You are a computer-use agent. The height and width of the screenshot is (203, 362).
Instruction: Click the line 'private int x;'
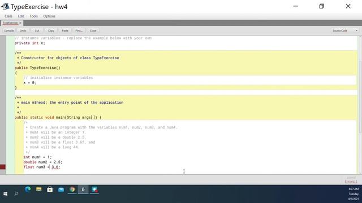(x=30, y=43)
